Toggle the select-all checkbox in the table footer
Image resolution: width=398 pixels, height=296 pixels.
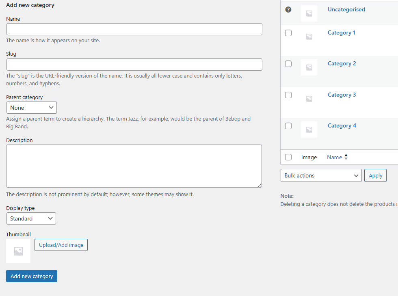[288, 157]
